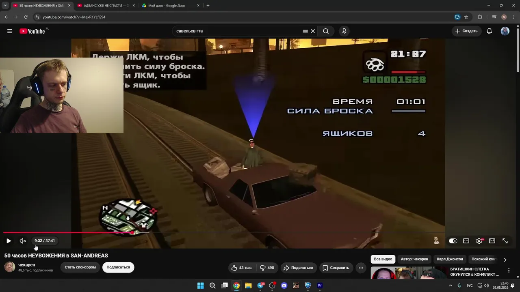520x292 pixels.
Task: Open options for the БРАТИШКИН video suggestion
Action: tap(509, 271)
